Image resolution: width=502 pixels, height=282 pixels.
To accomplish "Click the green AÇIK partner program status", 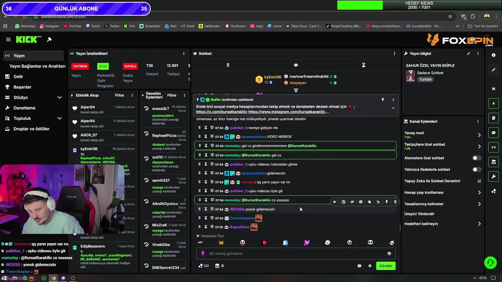I will point(103,66).
